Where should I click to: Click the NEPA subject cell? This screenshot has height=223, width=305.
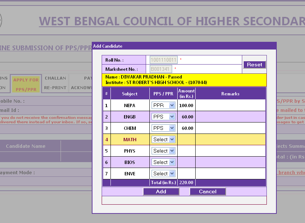point(130,105)
